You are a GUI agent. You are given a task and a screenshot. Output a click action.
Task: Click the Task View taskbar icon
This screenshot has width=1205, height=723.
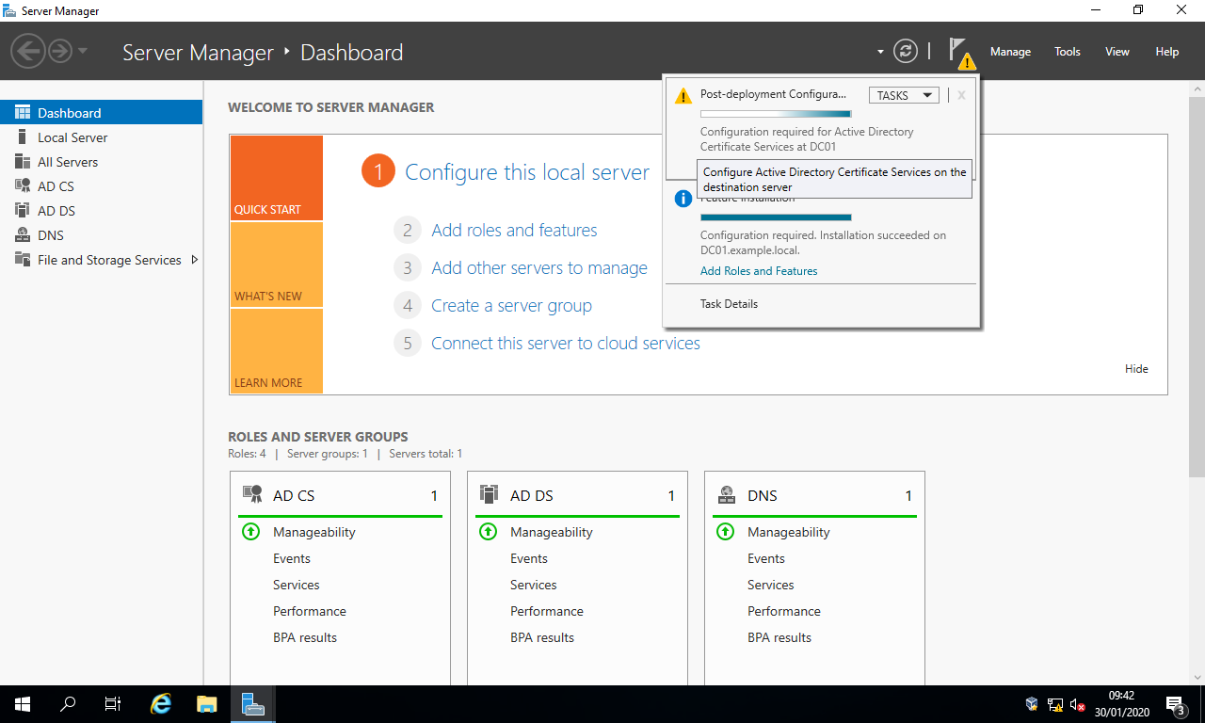pos(112,703)
